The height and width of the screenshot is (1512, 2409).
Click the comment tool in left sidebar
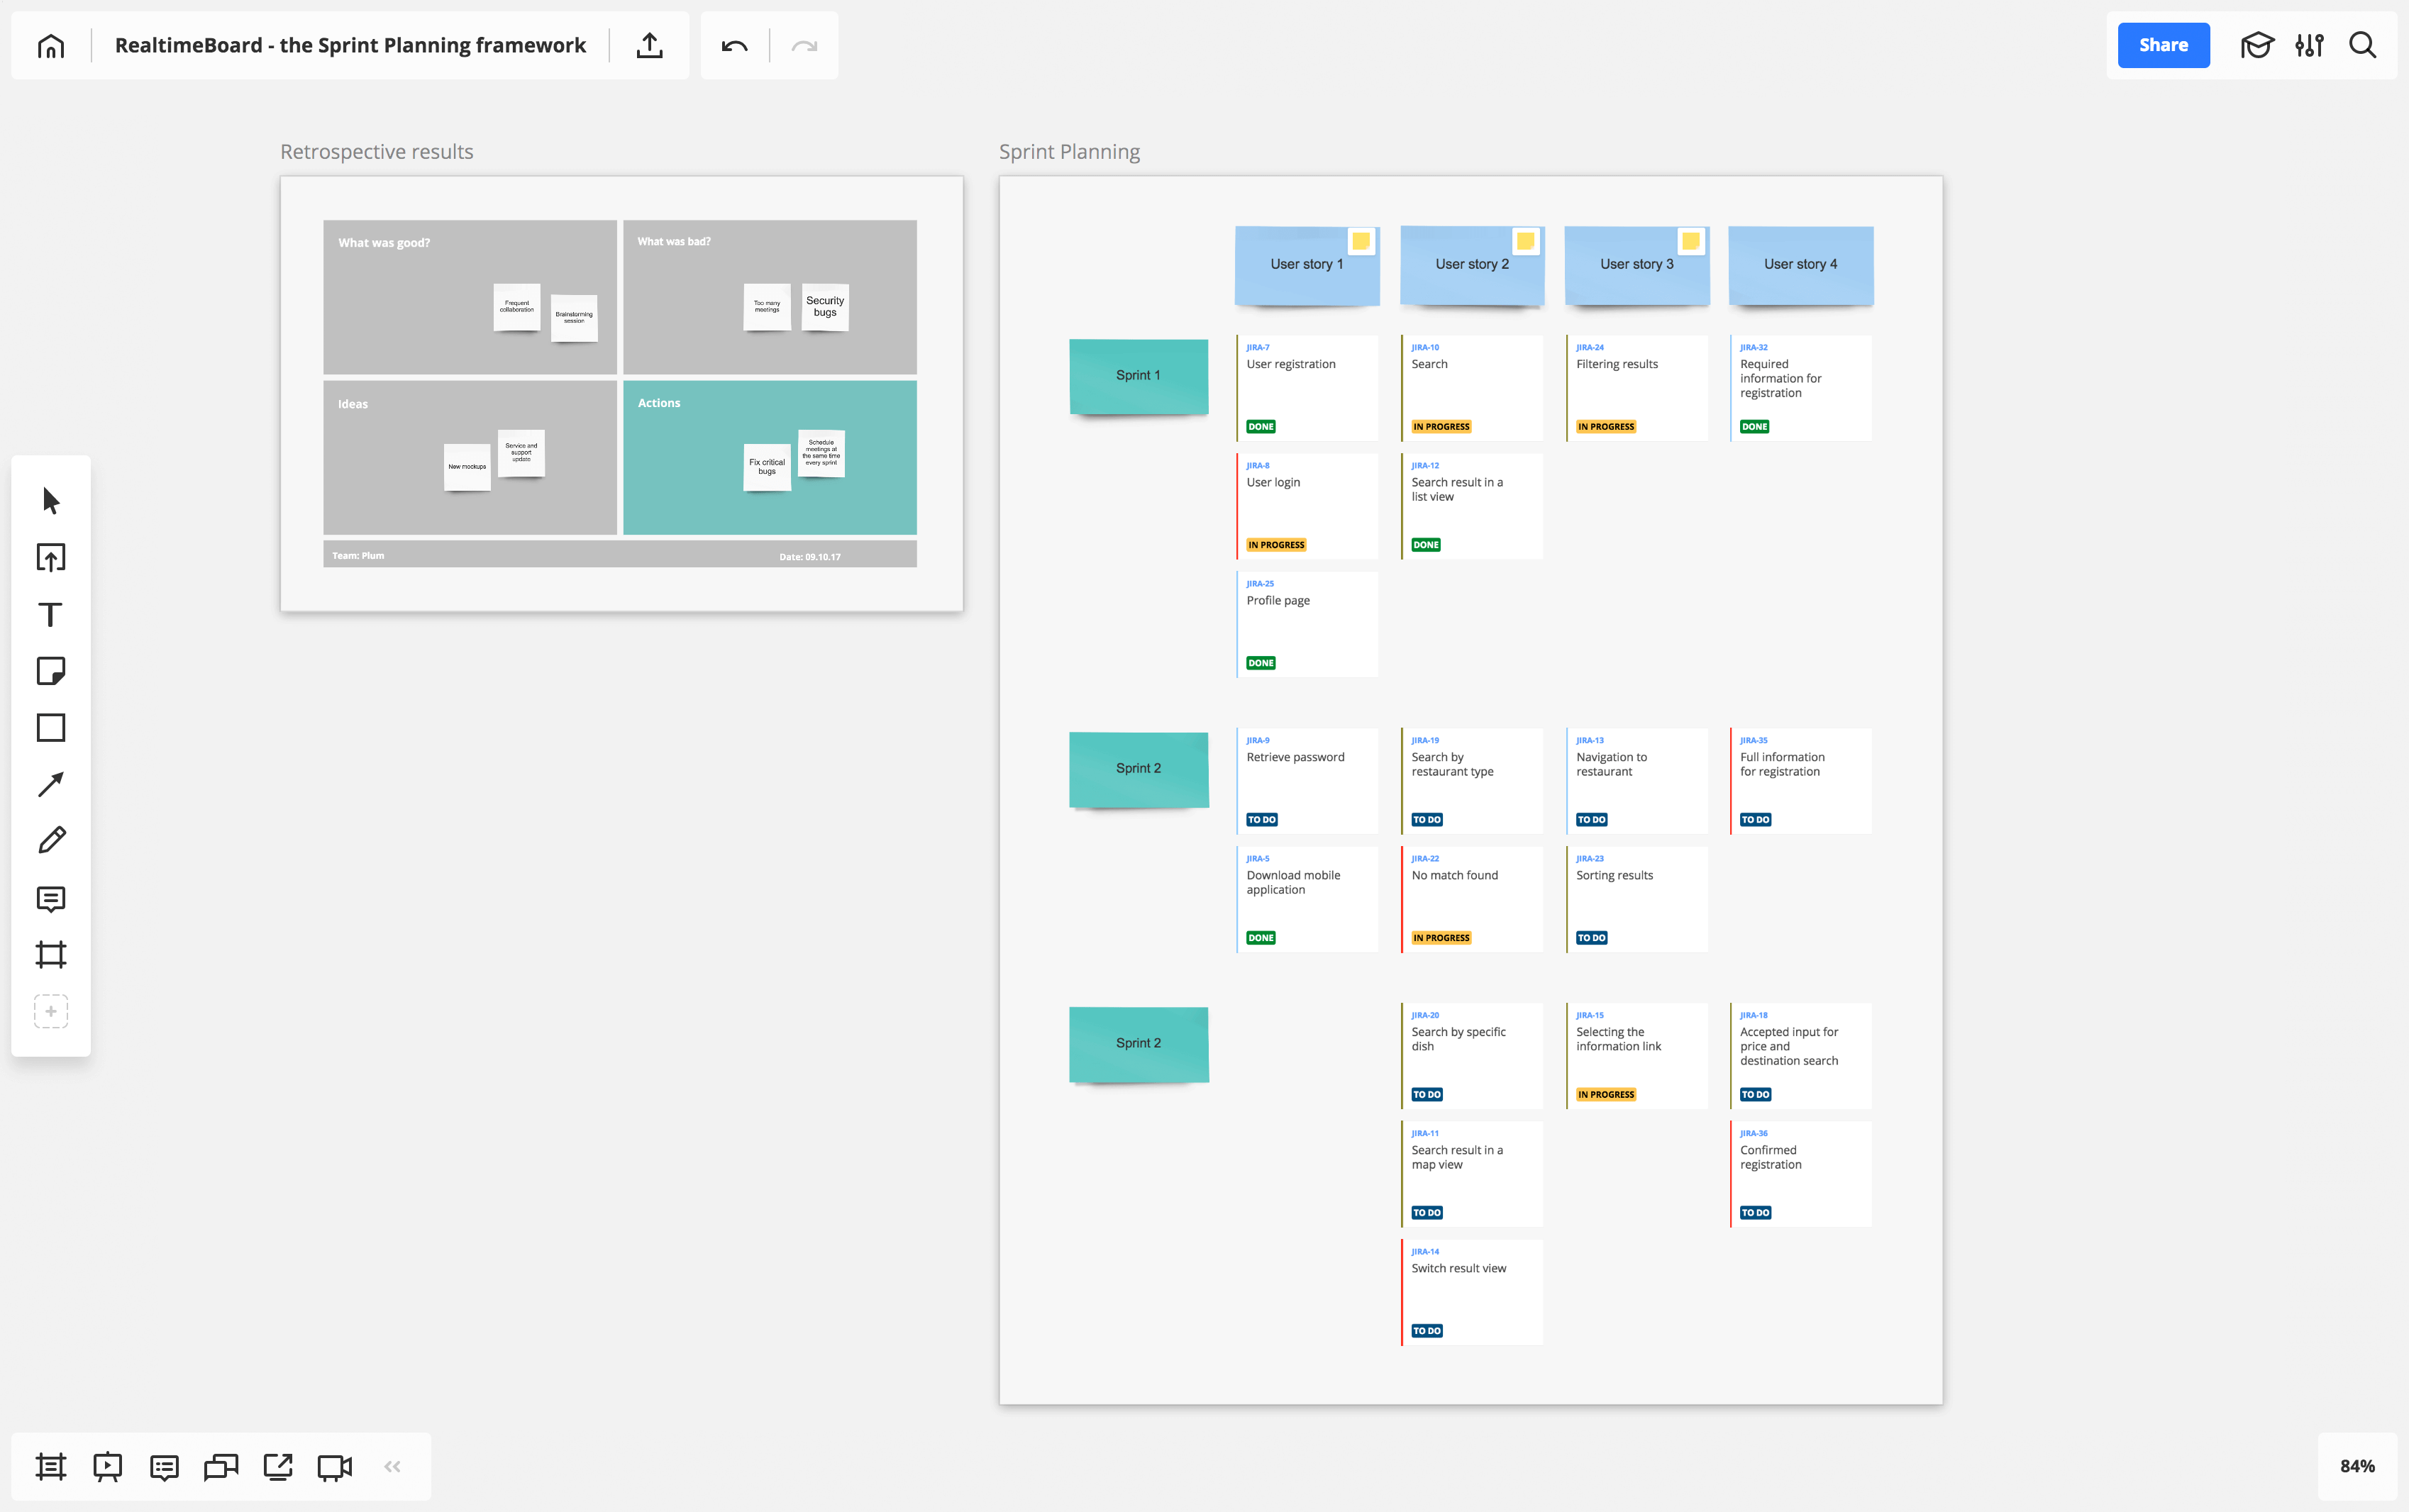click(49, 899)
